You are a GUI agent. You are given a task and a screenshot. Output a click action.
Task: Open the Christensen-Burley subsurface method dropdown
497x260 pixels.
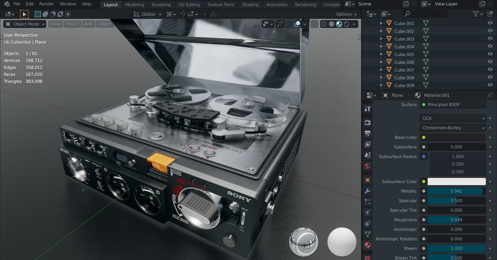(453, 128)
